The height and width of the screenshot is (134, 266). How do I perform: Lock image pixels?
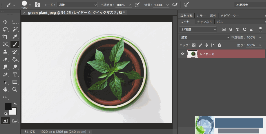pos(200,45)
